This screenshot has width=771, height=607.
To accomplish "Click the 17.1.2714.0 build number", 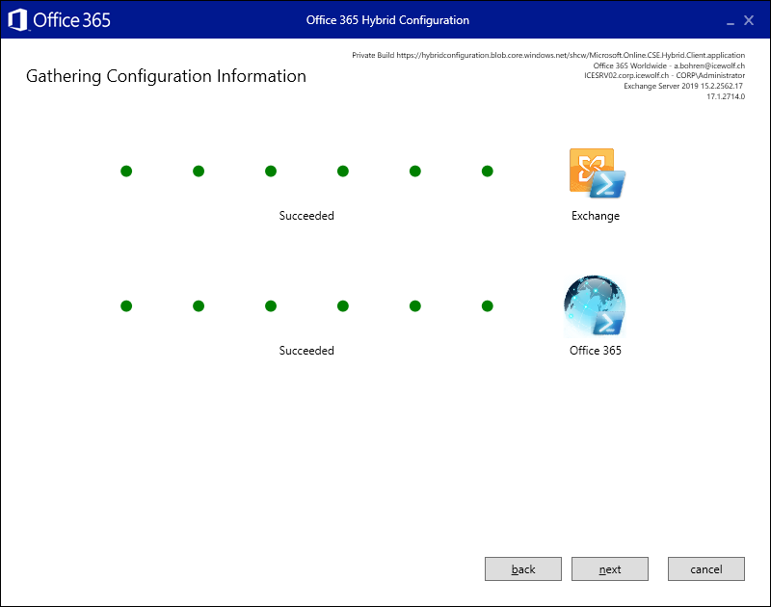I will pyautogui.click(x=726, y=96).
